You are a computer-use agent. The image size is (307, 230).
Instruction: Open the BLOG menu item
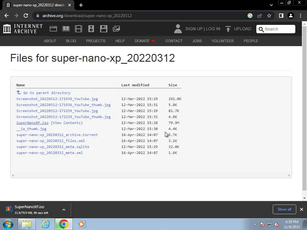pyautogui.click(x=71, y=41)
